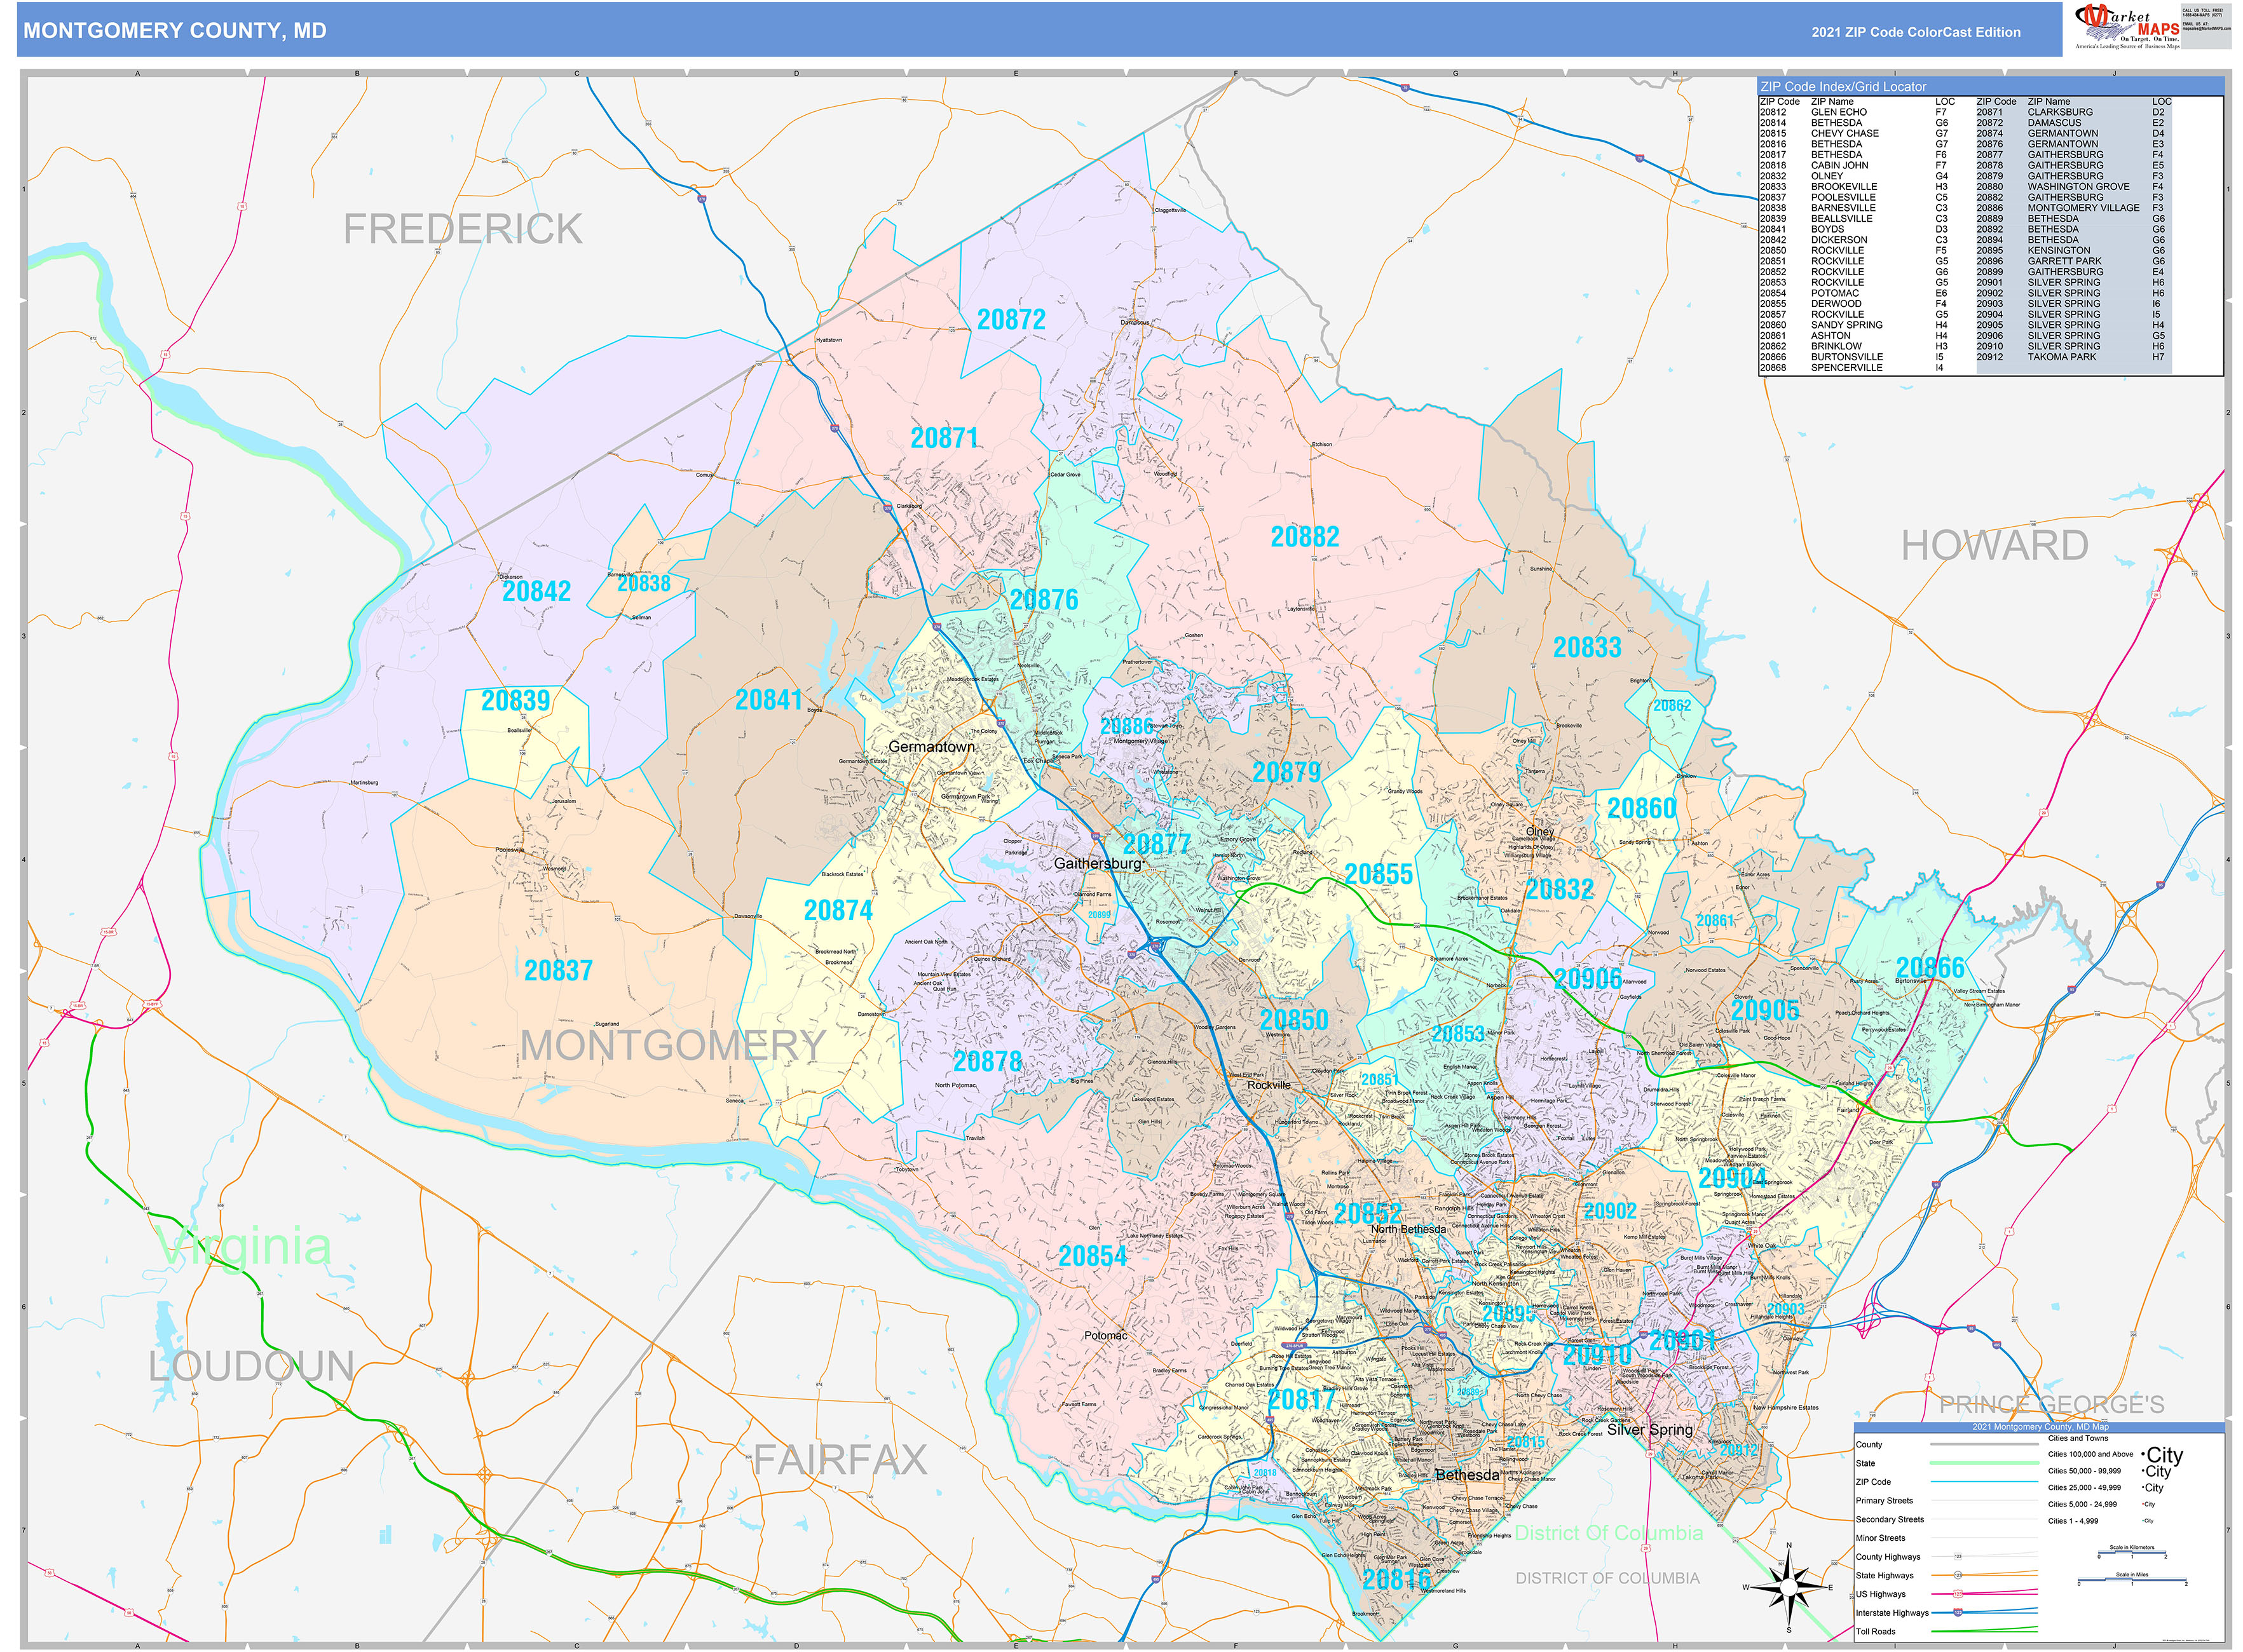Viewport: 2243px width, 1652px height.
Task: Click the 20832 ZIP label on the map
Action: tap(1560, 889)
